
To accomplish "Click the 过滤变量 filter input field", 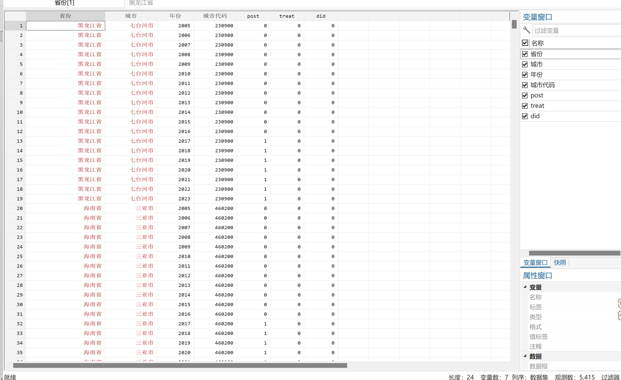I will pos(575,31).
